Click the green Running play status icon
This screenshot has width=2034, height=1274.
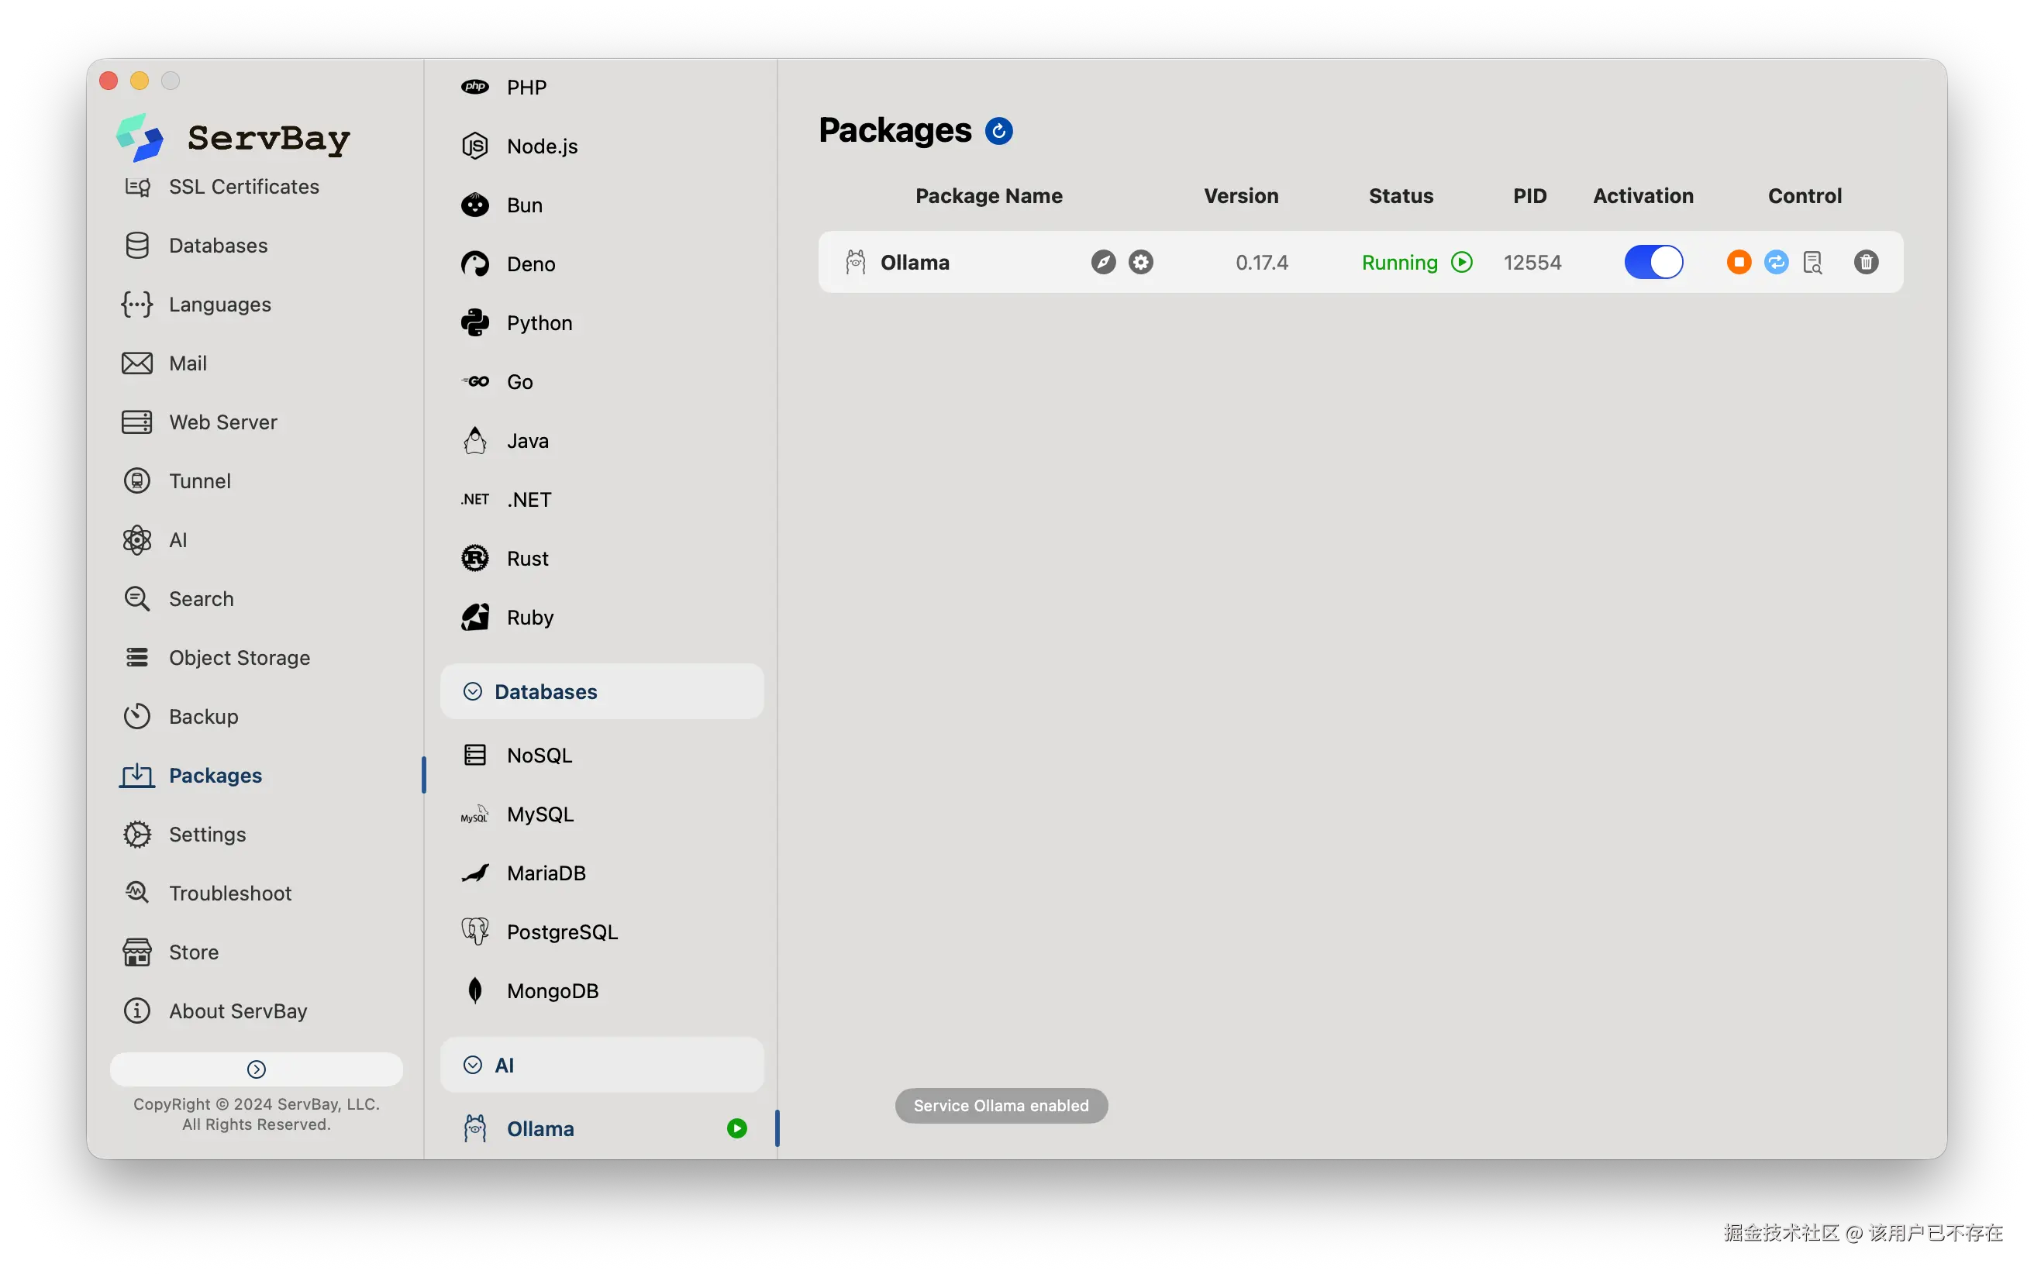(x=1462, y=262)
